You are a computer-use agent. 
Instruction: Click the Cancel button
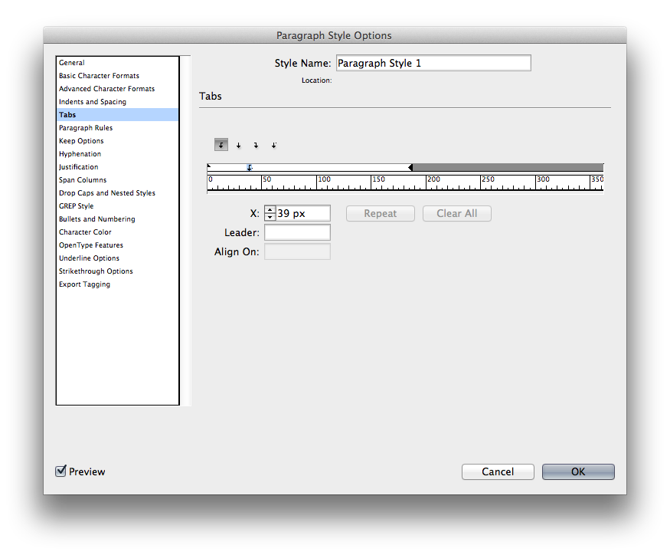(498, 471)
